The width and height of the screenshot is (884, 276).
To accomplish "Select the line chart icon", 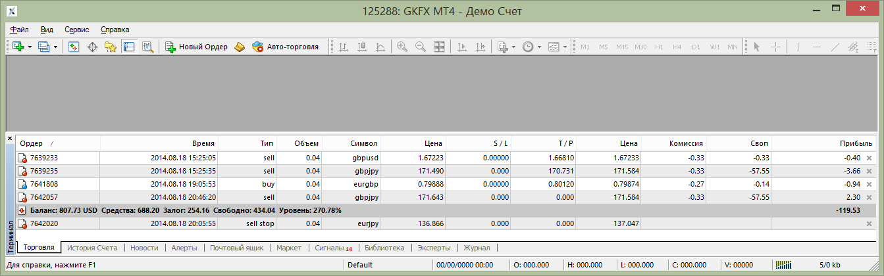I will tap(380, 47).
